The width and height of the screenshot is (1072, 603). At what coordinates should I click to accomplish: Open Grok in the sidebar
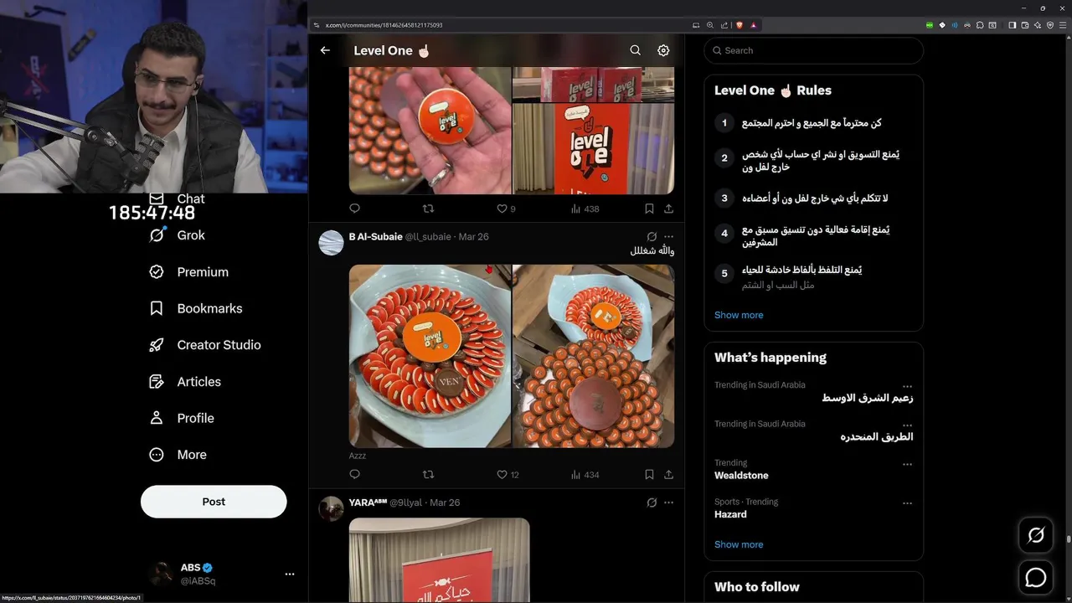point(177,235)
